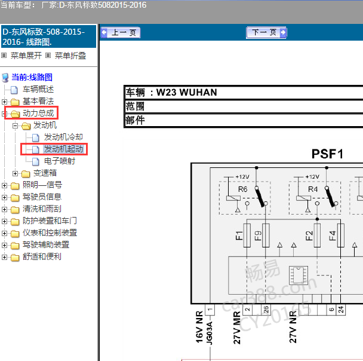The width and height of the screenshot is (363, 361).
Task: Click the open folder icon beside 发动机
Action: (26, 126)
